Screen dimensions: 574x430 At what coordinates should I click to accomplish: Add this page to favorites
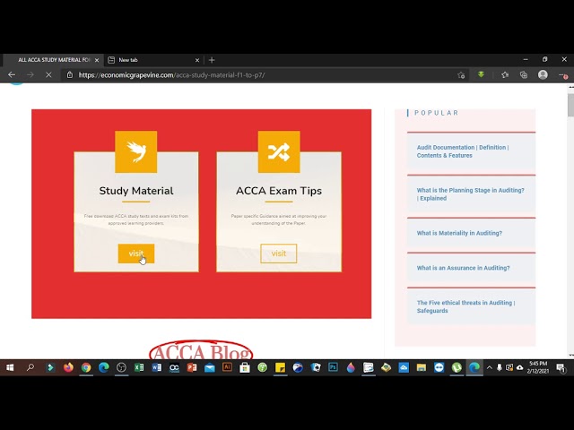point(461,75)
